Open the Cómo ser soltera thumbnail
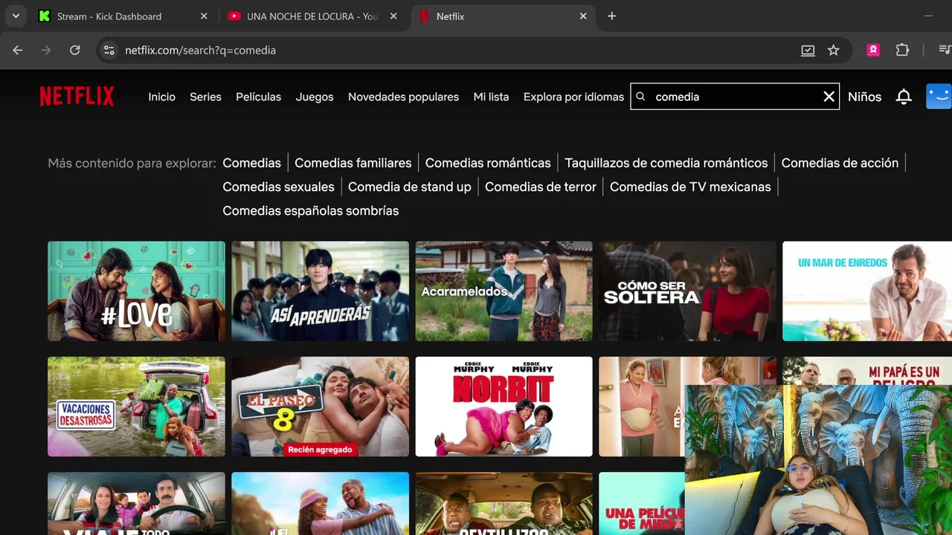 click(687, 291)
